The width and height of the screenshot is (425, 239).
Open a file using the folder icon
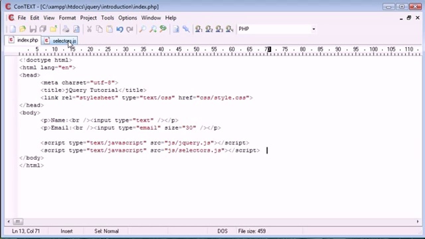[23, 29]
